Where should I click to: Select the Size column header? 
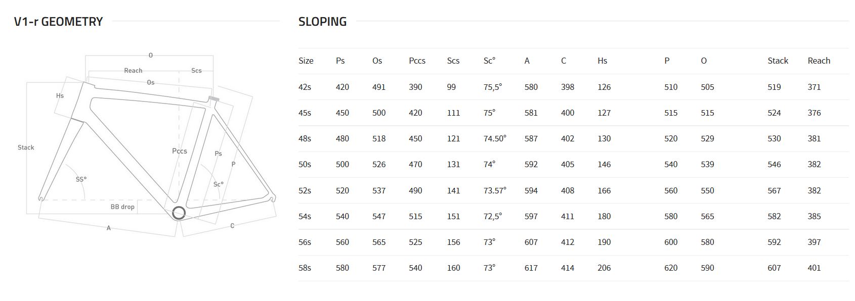pos(306,61)
